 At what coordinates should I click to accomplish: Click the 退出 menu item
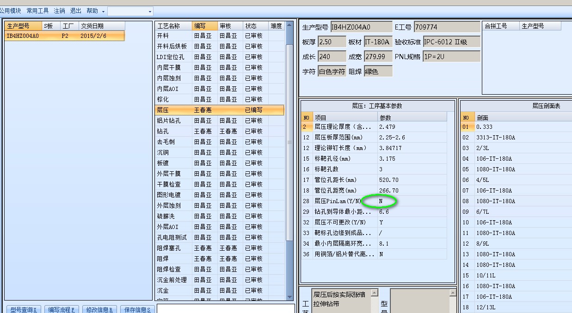[x=75, y=11]
